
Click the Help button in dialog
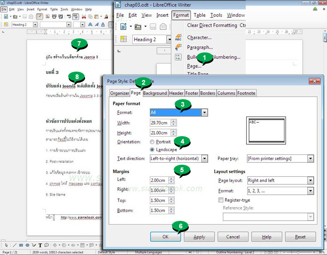[x=267, y=237]
